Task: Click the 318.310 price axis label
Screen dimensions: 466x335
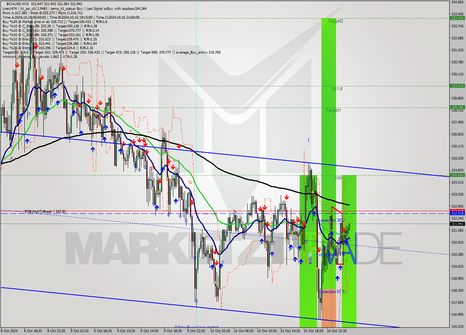Action: click(457, 290)
